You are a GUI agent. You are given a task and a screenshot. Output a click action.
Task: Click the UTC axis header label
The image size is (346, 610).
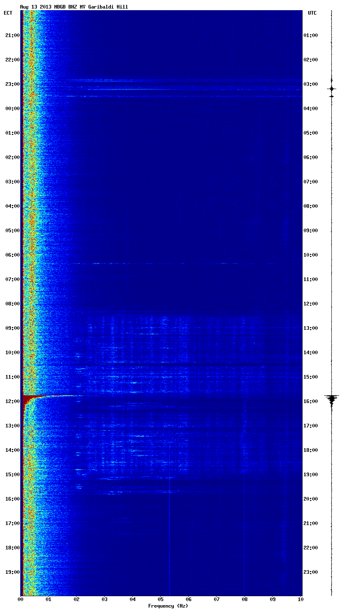pos(312,13)
